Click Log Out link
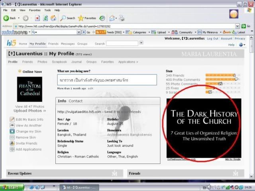The height and width of the screenshot is (191, 255). coord(212,39)
